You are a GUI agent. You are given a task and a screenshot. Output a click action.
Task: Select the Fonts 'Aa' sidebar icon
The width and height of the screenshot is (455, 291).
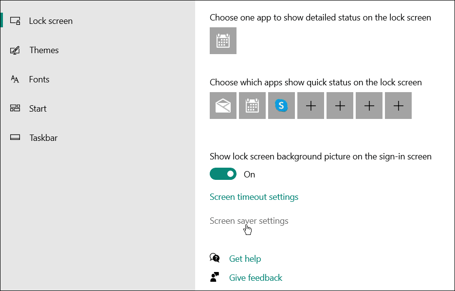[16, 79]
